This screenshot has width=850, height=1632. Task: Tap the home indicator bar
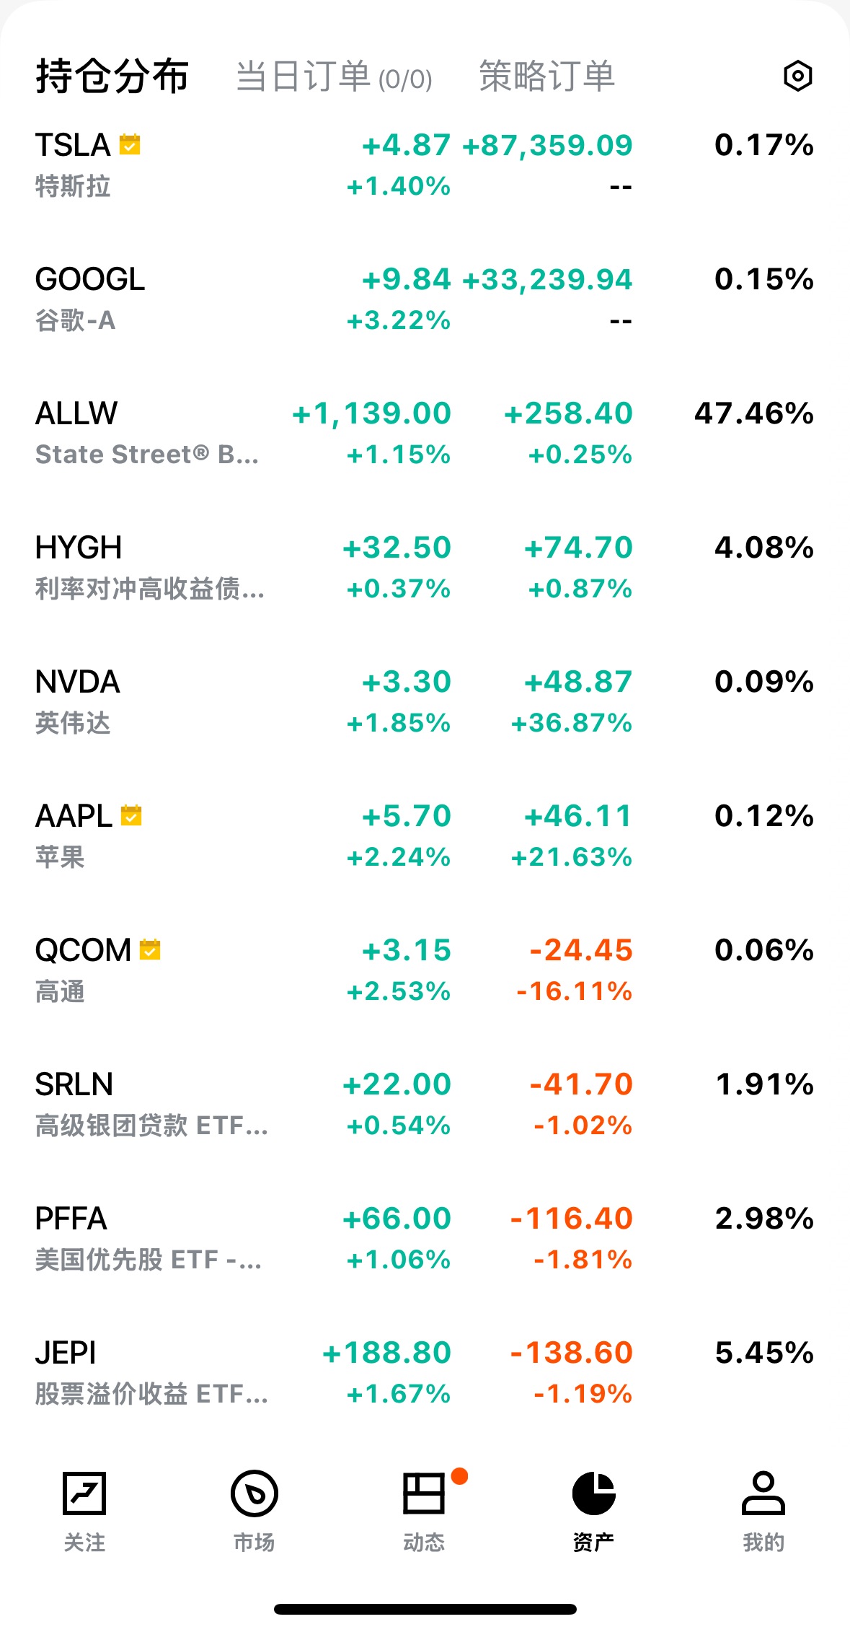425,1609
